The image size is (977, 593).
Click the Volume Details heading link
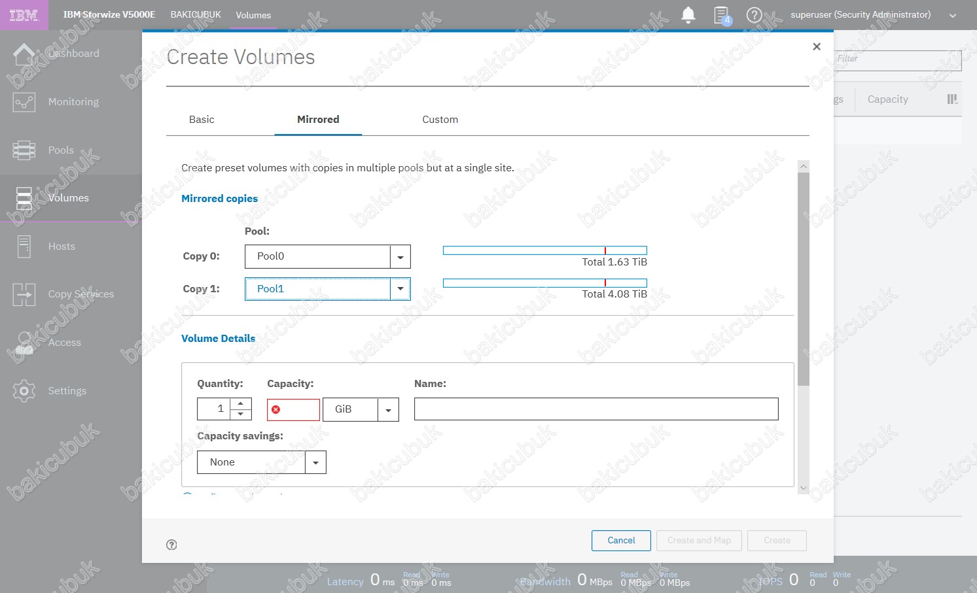click(x=218, y=339)
